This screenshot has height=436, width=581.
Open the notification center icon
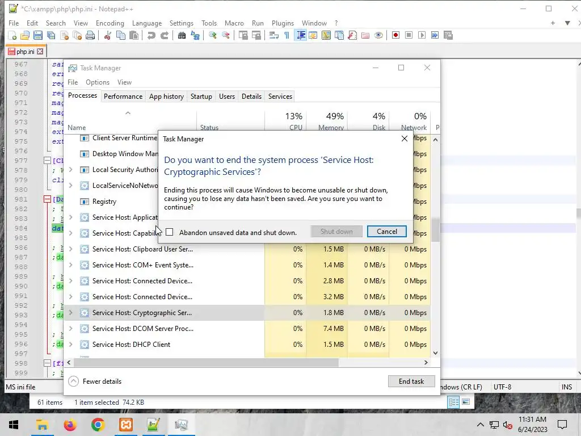pos(562,425)
